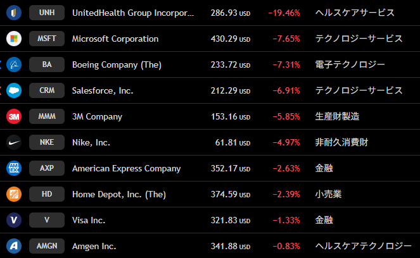420x258 pixels.
Task: Click the Boeing company logo icon
Action: click(x=14, y=64)
